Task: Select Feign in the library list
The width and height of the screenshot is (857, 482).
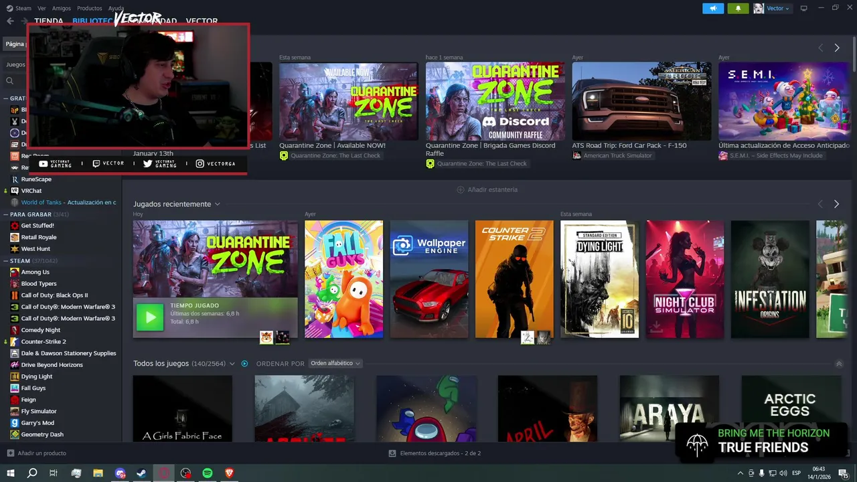Action: click(29, 400)
